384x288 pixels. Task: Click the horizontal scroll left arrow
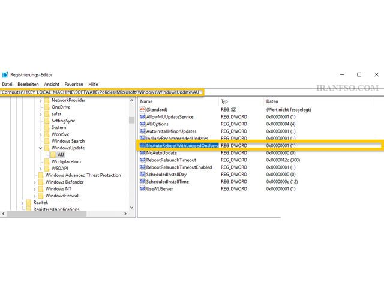(3, 214)
